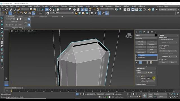Screen dimensions: 180x101
Task: Open the Hierarchy command panel tab
Action: (144, 32)
